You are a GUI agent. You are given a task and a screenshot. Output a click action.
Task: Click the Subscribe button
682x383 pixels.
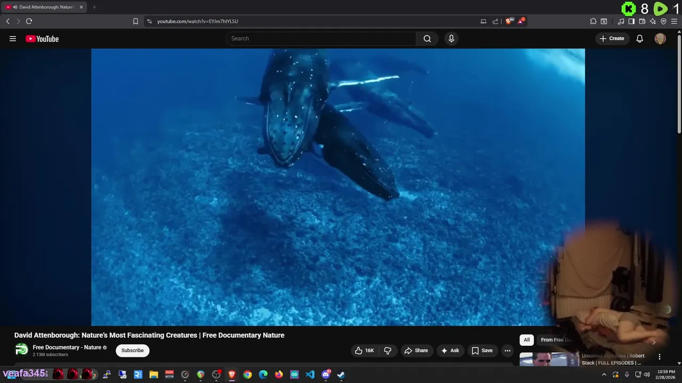tap(132, 351)
